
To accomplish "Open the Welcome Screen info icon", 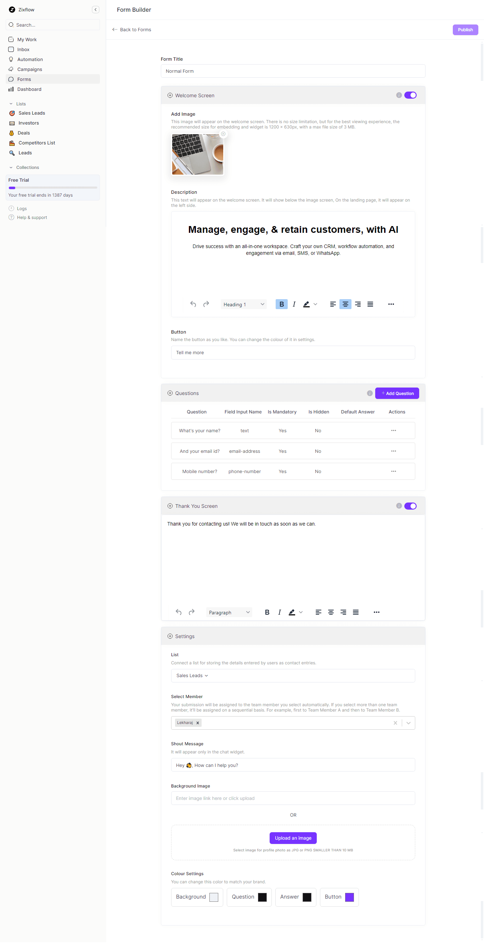I will click(x=399, y=95).
